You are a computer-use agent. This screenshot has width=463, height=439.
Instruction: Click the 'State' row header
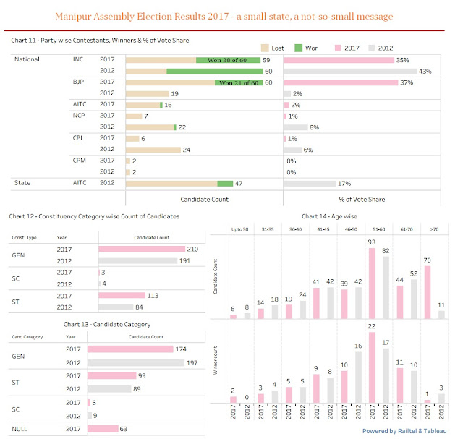pyautogui.click(x=22, y=183)
